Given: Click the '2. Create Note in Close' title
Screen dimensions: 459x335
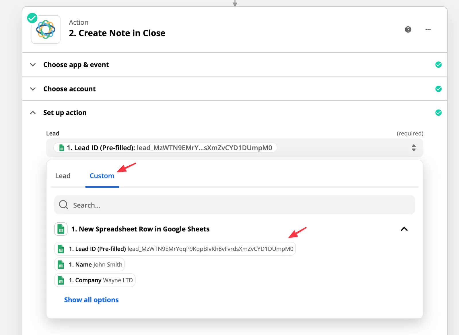Looking at the screenshot, I should coord(117,33).
